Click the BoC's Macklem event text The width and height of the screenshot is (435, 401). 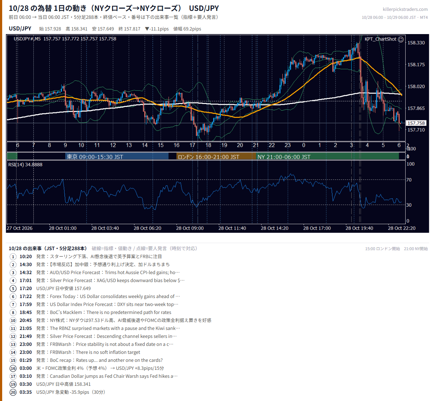(104, 313)
